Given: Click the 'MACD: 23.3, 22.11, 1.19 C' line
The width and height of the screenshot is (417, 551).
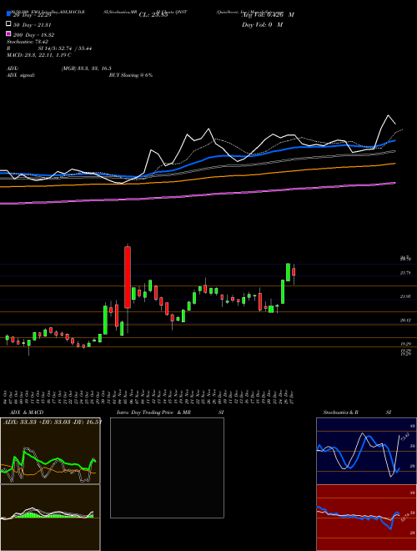Looking at the screenshot, I should [39, 55].
